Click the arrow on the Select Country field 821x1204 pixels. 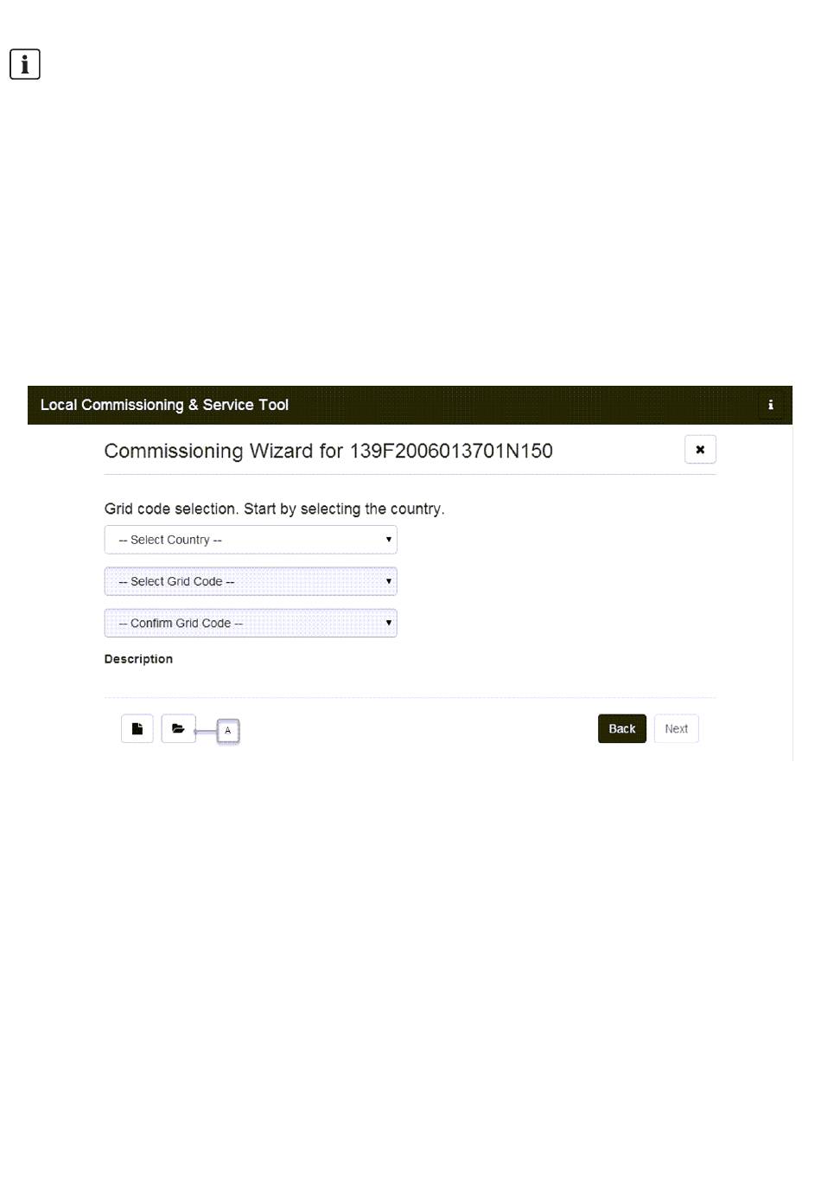[x=389, y=540]
